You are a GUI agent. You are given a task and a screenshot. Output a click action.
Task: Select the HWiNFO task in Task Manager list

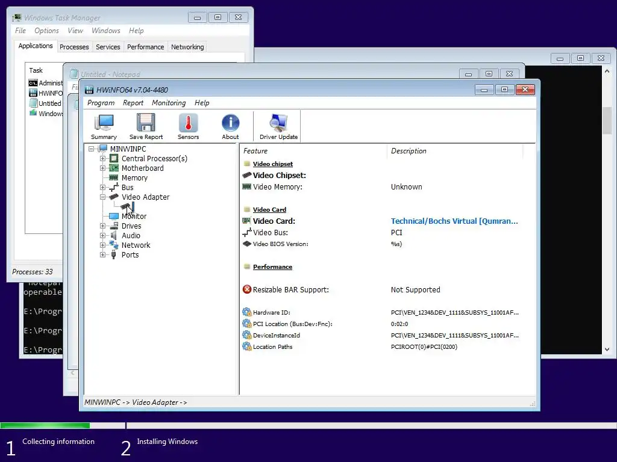pos(45,93)
